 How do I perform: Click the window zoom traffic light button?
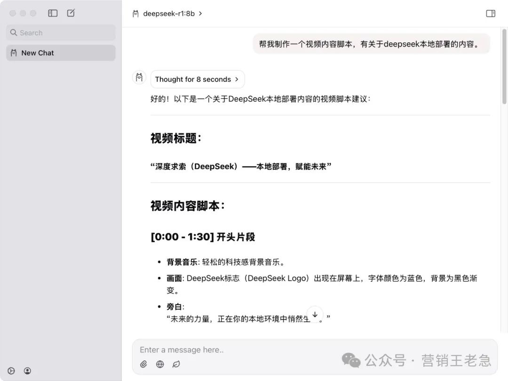pos(33,13)
